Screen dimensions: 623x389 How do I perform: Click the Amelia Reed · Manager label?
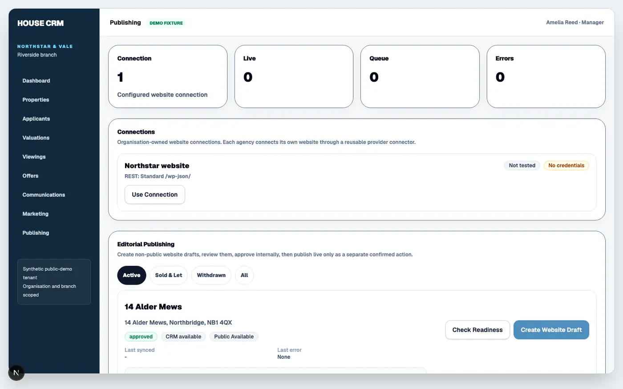pos(575,22)
